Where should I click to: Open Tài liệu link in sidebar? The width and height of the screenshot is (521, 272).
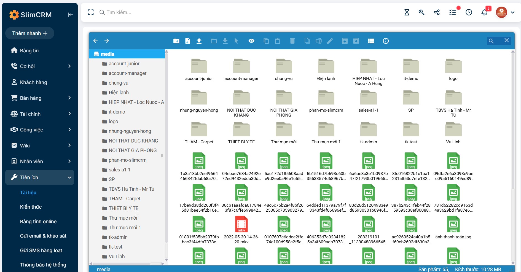click(x=28, y=193)
